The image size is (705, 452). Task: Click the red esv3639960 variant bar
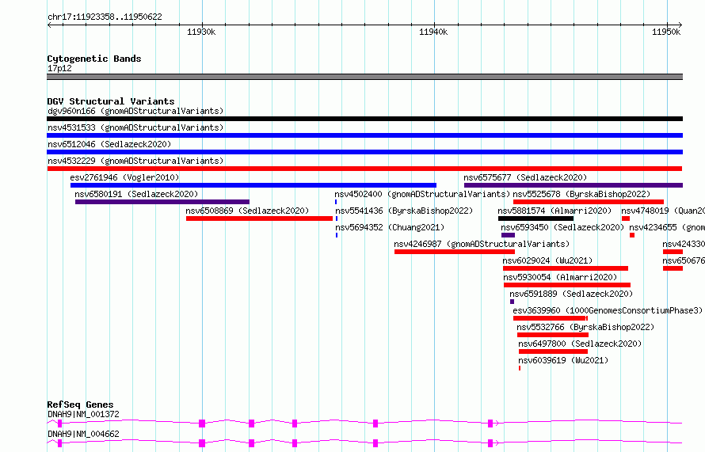coord(551,318)
